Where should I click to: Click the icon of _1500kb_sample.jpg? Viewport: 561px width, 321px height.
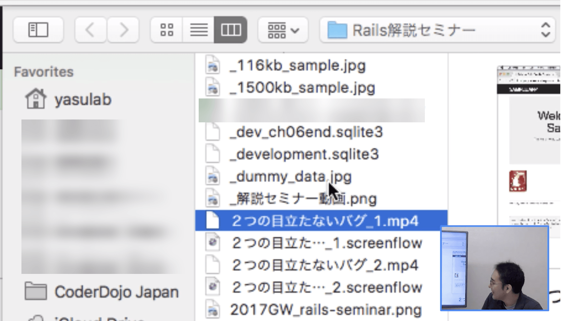point(213,87)
